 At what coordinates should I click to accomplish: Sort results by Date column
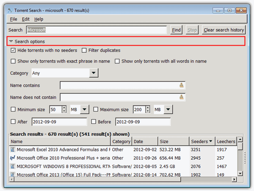(x=145, y=142)
